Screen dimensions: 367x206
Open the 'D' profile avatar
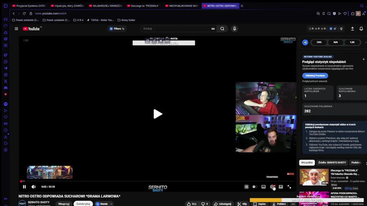[x=358, y=13]
